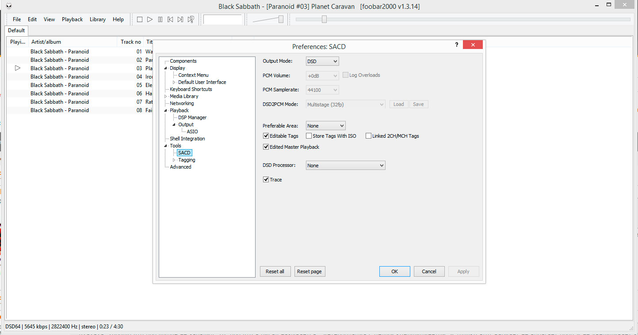Viewport: 638px width, 335px height.
Task: Select DSP Manager in preferences tree
Action: point(192,117)
